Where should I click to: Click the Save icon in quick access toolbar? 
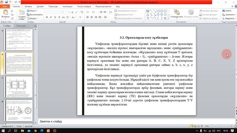click(x=6, y=2)
